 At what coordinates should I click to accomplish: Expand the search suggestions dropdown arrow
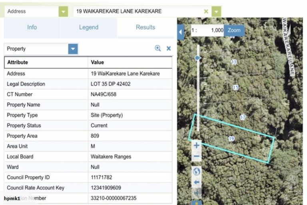point(216,11)
